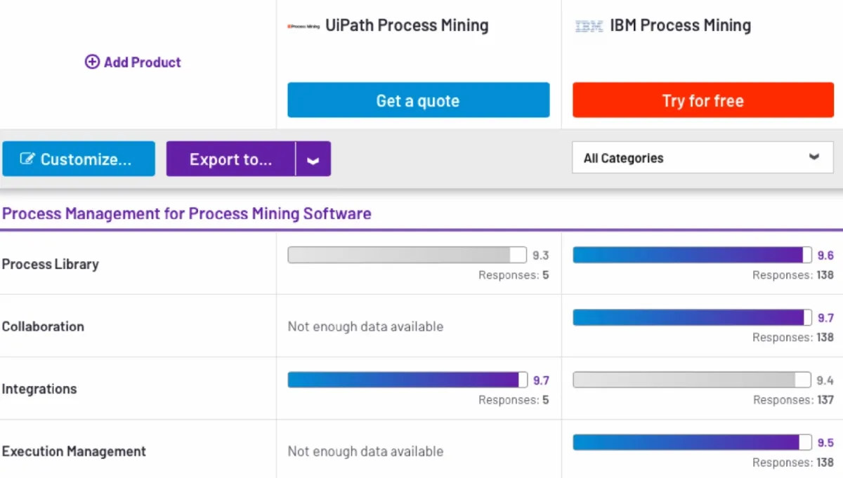Click Responses: 137 under IBM Integrations

pyautogui.click(x=794, y=400)
